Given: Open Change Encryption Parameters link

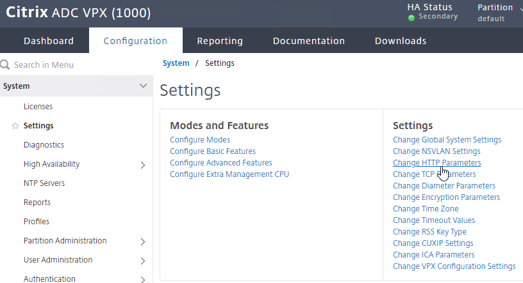Looking at the screenshot, I should [446, 197].
